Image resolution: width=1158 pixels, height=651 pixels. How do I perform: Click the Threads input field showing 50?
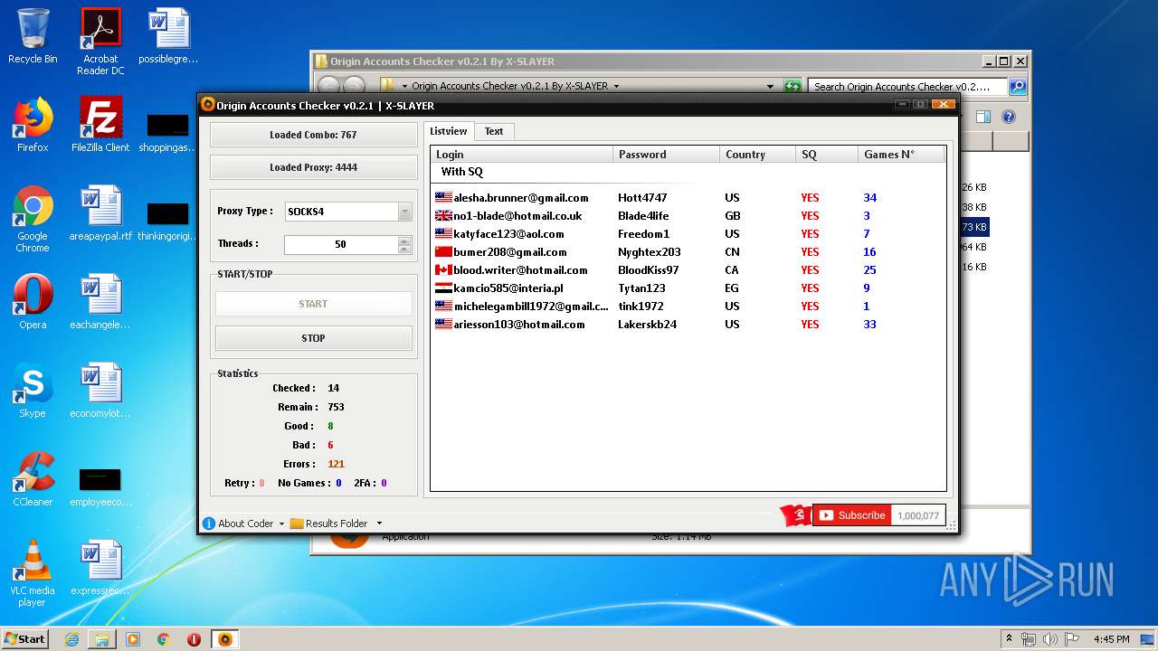point(341,244)
